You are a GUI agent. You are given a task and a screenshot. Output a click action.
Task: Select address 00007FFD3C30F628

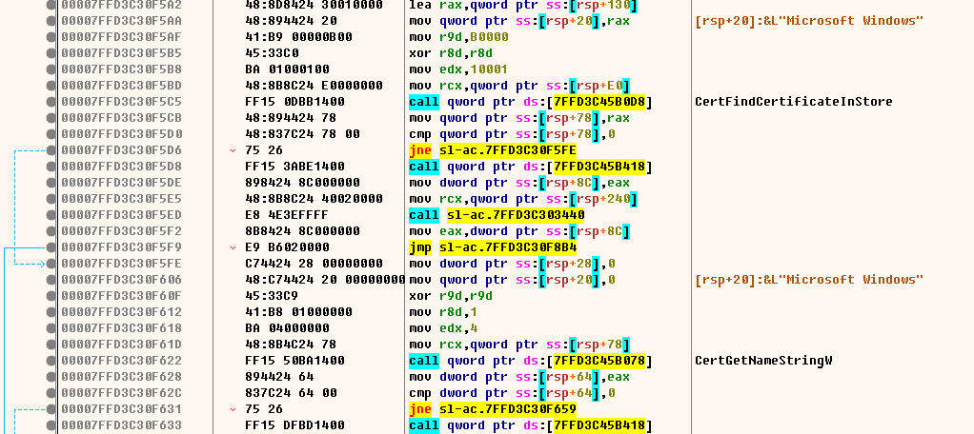(121, 376)
